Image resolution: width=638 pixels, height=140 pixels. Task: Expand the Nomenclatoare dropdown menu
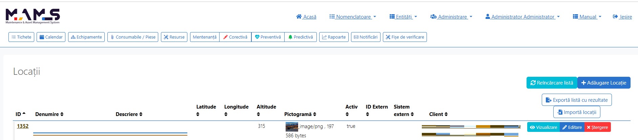coord(353,17)
